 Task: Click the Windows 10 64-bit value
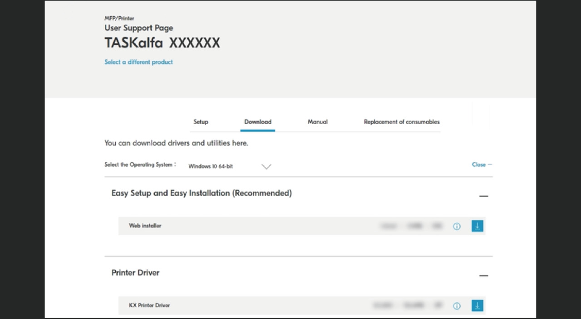(211, 166)
